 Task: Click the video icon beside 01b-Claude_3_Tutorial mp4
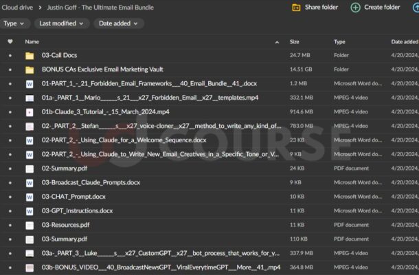(x=30, y=112)
